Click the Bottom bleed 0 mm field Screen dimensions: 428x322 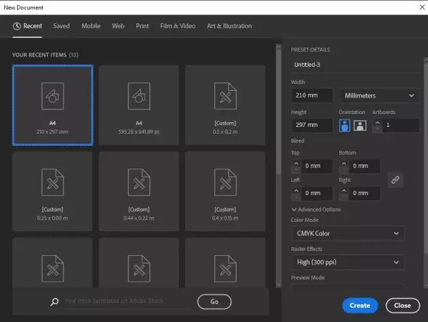point(365,166)
